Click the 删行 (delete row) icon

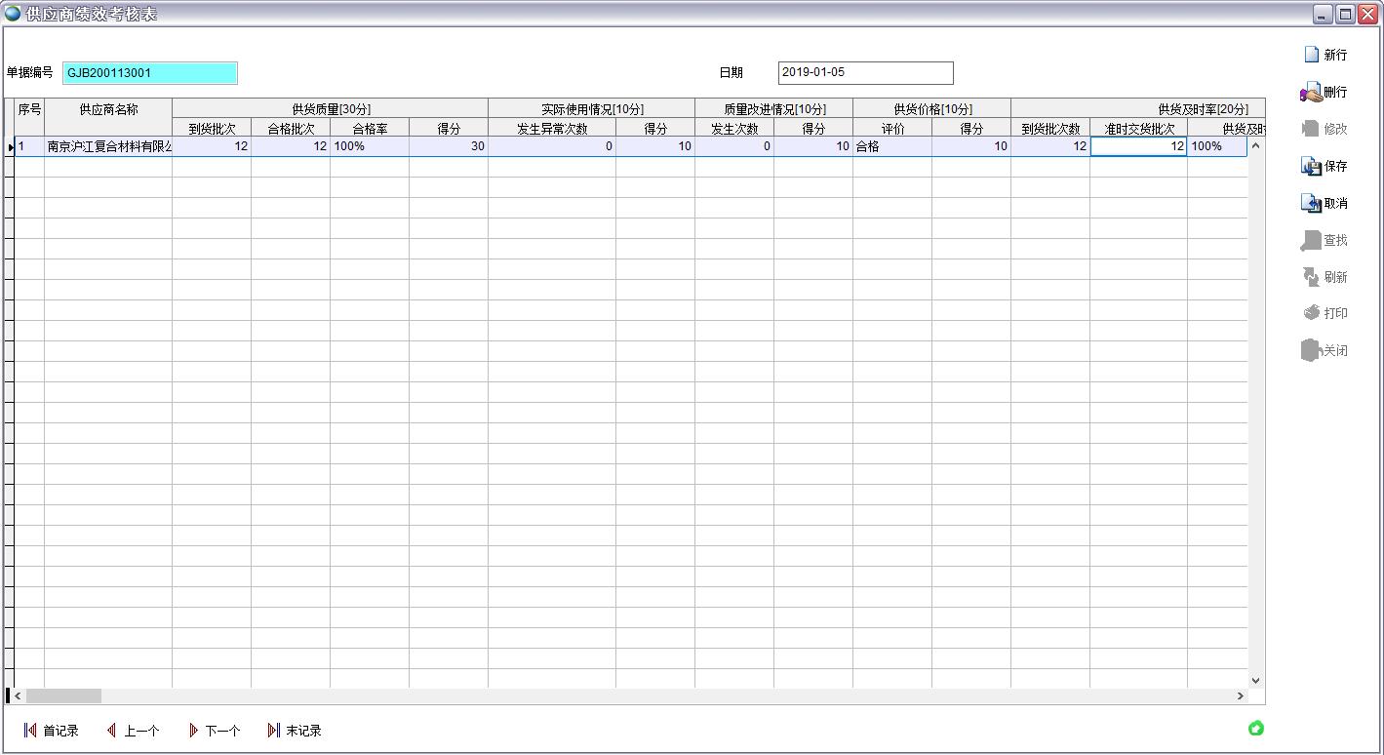(1312, 93)
